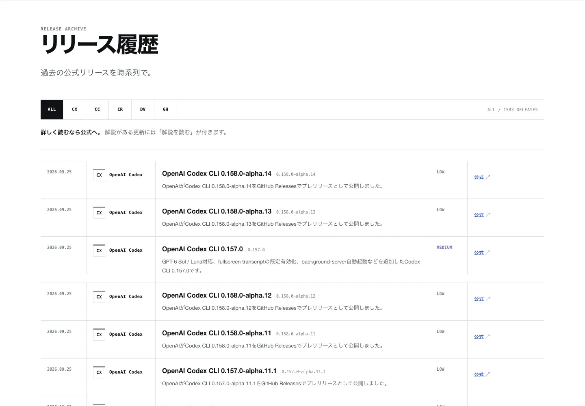Click the MEDIUM severity label
This screenshot has height=406, width=585.
tap(444, 248)
